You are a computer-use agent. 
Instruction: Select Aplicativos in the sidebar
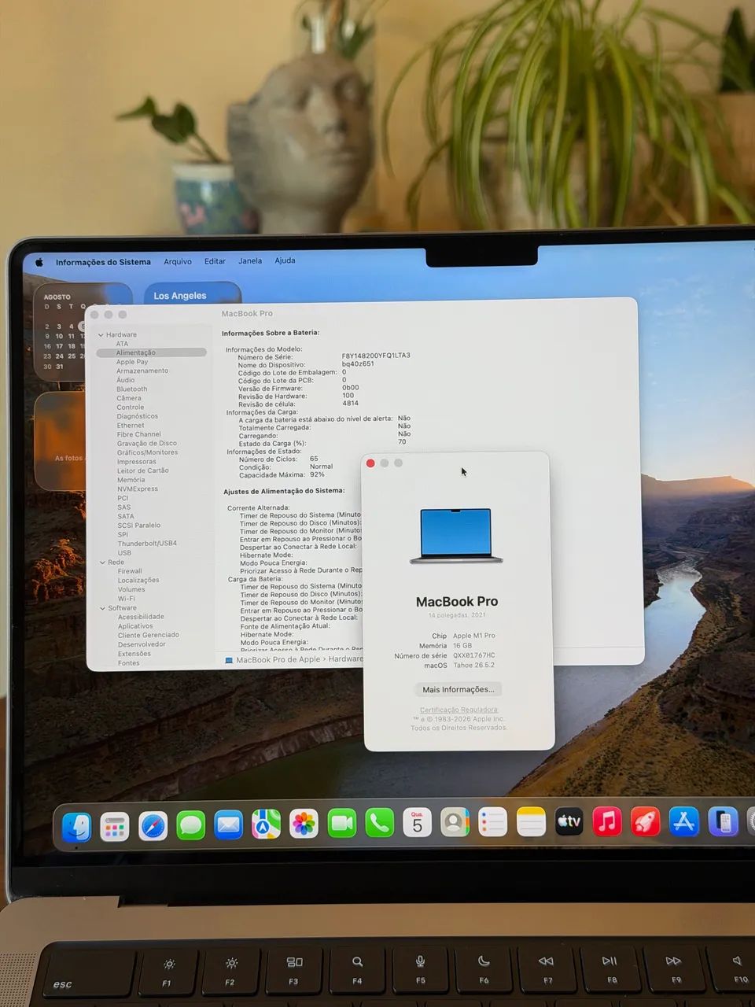(x=135, y=626)
